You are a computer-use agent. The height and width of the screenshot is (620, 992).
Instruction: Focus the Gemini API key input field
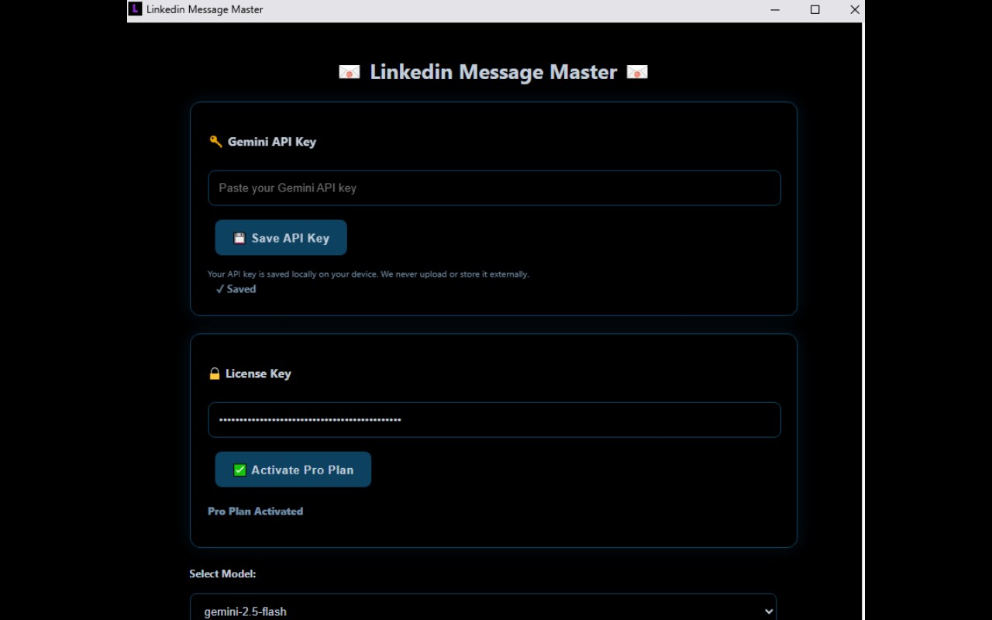(494, 188)
